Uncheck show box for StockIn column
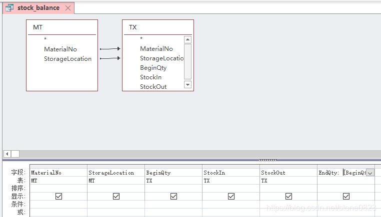This screenshot has width=381, height=217. [231, 196]
